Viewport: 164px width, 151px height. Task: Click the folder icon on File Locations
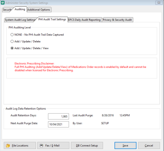[8, 146]
